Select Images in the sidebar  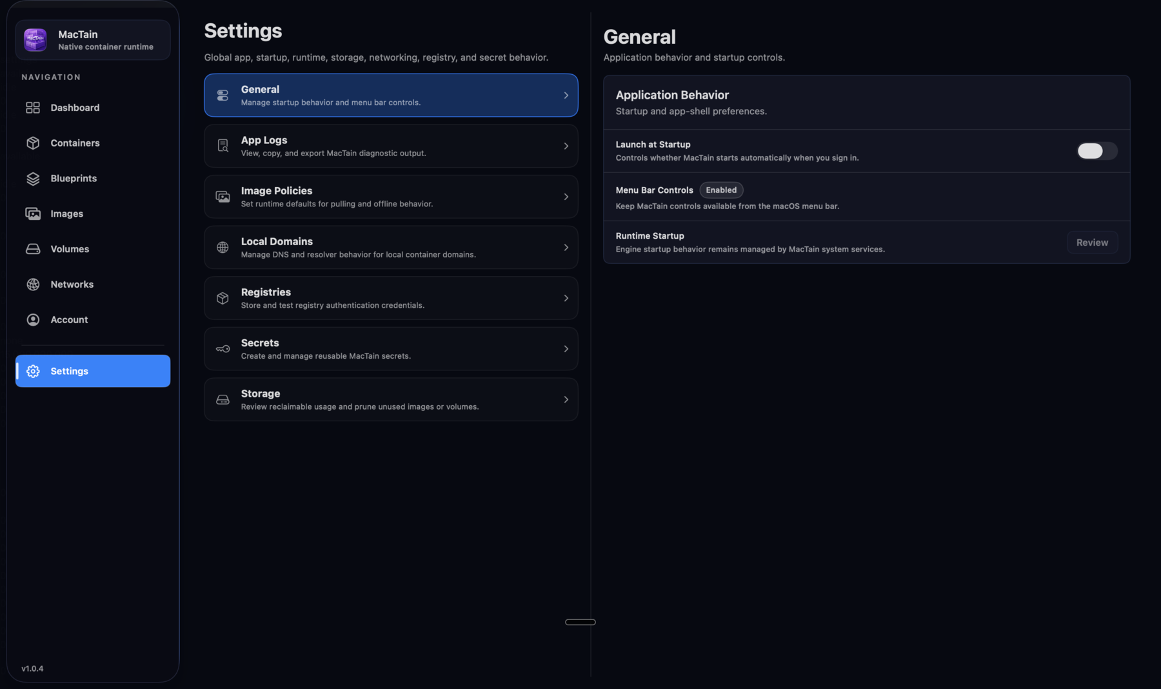pos(93,214)
